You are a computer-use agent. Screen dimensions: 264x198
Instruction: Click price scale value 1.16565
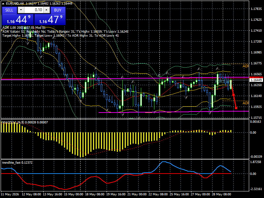[x=256, y=74]
